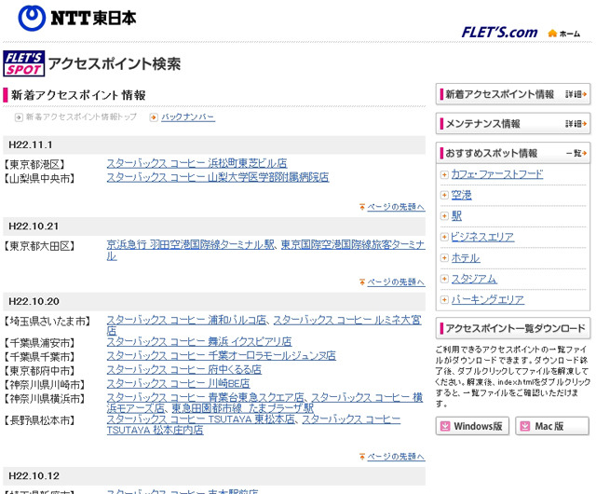
Task: Click up-arrow icon under H22.10.20 section
Action: (x=362, y=456)
